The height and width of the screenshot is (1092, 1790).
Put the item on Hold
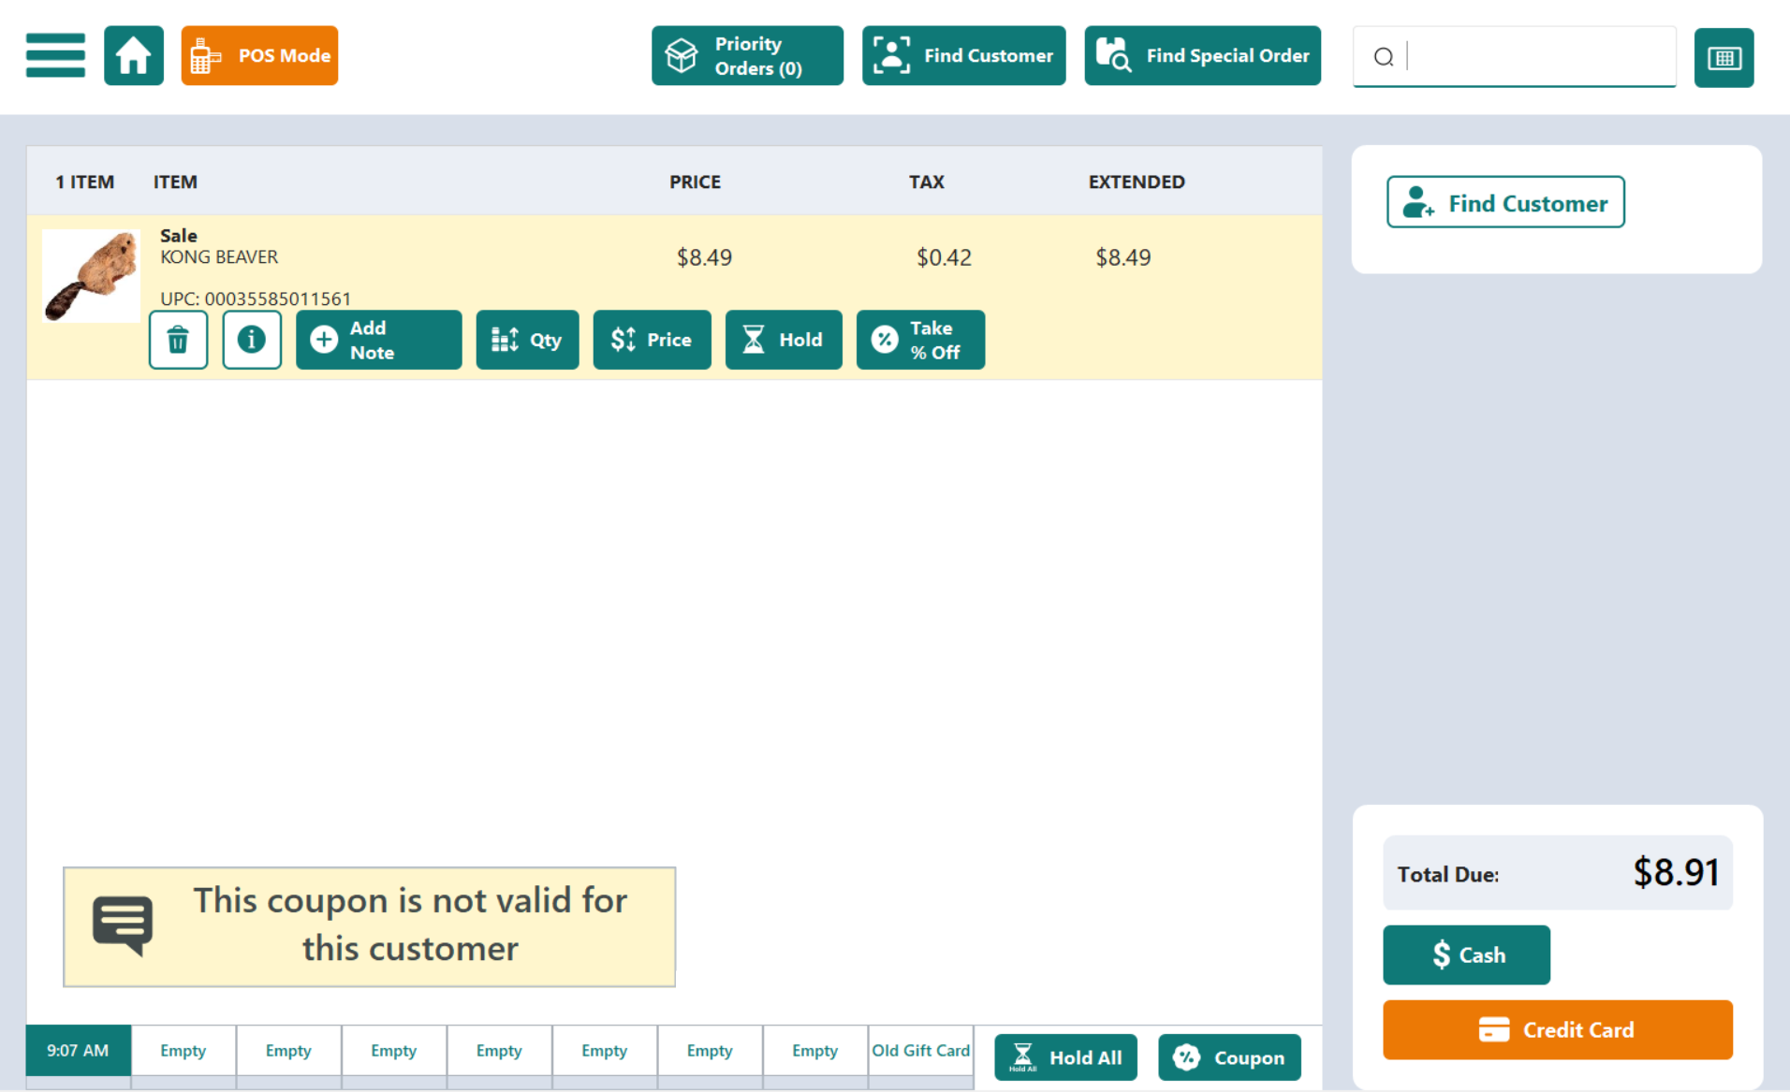tap(783, 340)
